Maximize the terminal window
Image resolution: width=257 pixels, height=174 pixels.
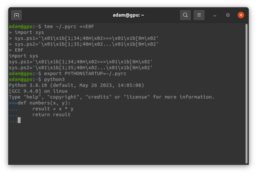point(228,15)
